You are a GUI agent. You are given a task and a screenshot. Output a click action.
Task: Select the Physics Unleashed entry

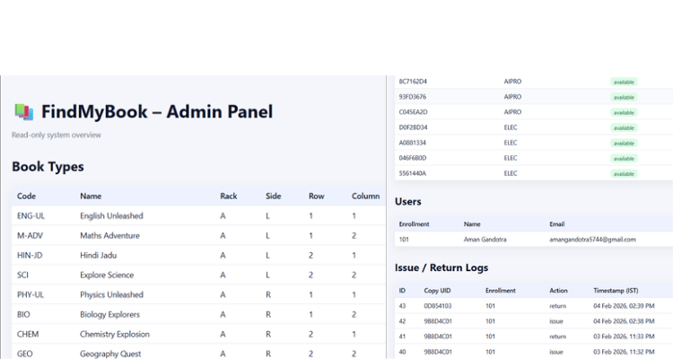[111, 294]
